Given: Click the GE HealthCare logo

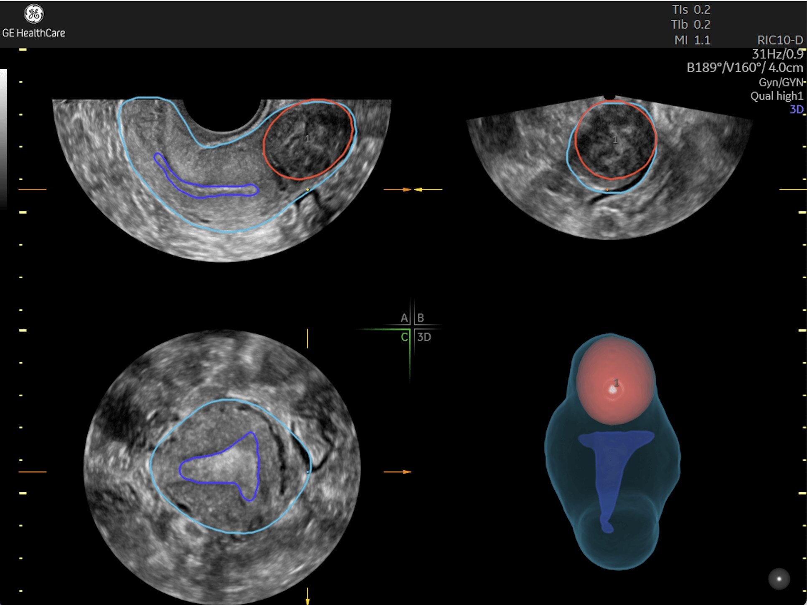Looking at the screenshot, I should (x=33, y=14).
